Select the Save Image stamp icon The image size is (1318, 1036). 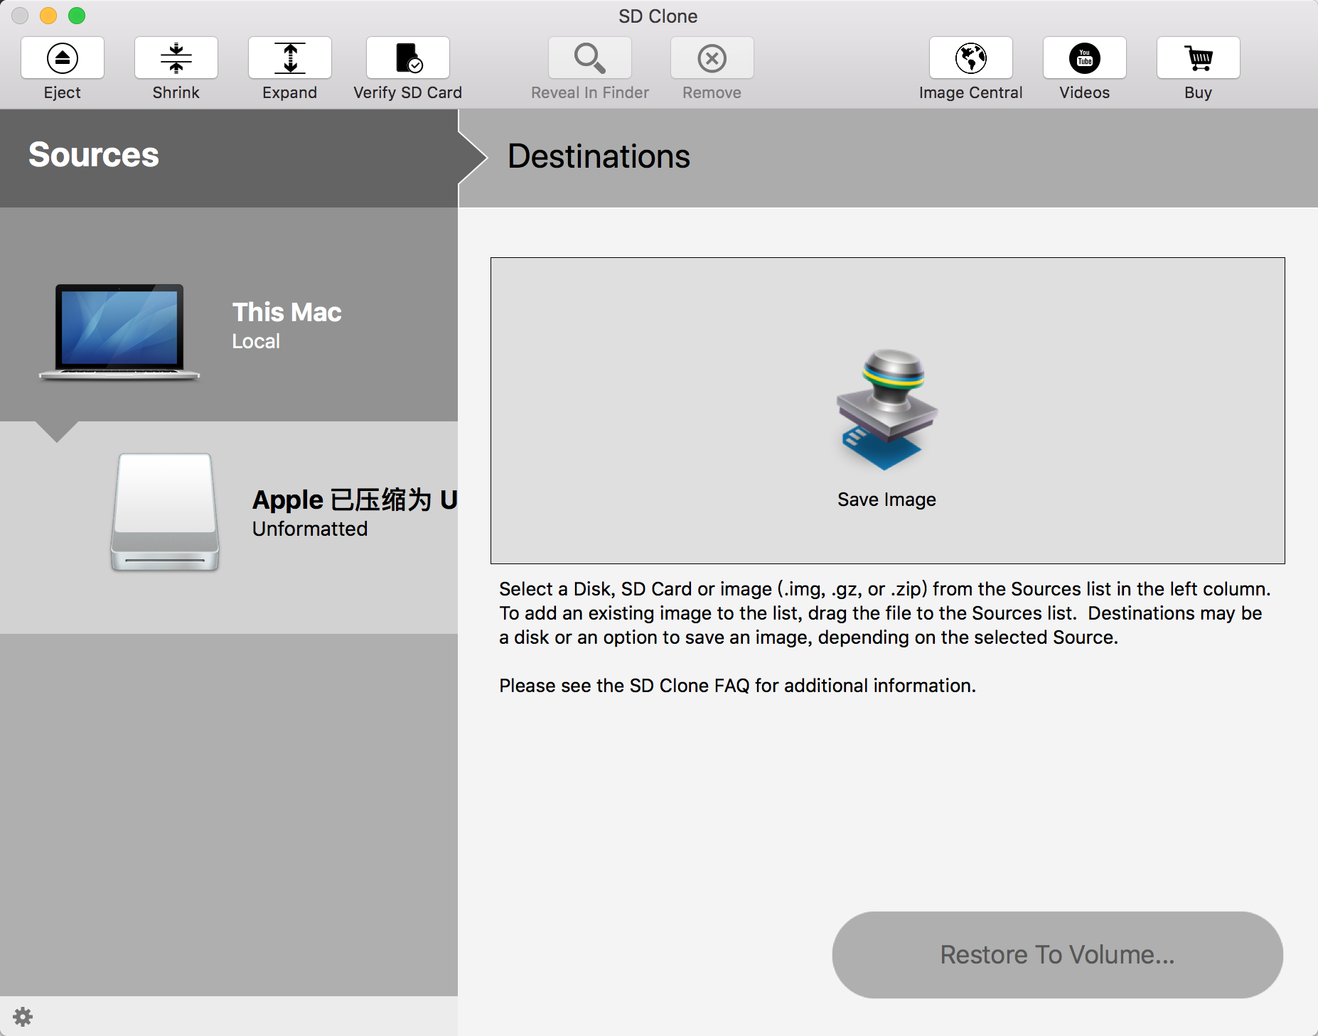(887, 409)
